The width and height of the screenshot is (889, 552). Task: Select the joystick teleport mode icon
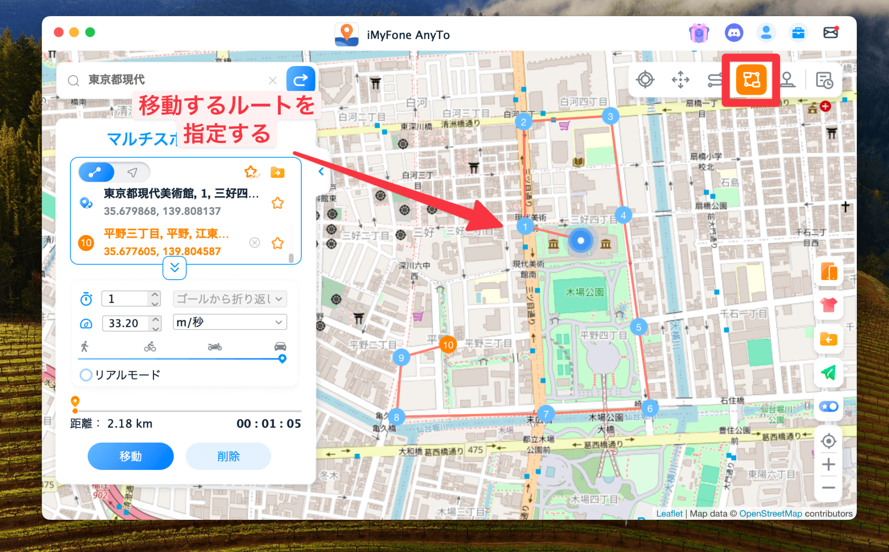(788, 79)
